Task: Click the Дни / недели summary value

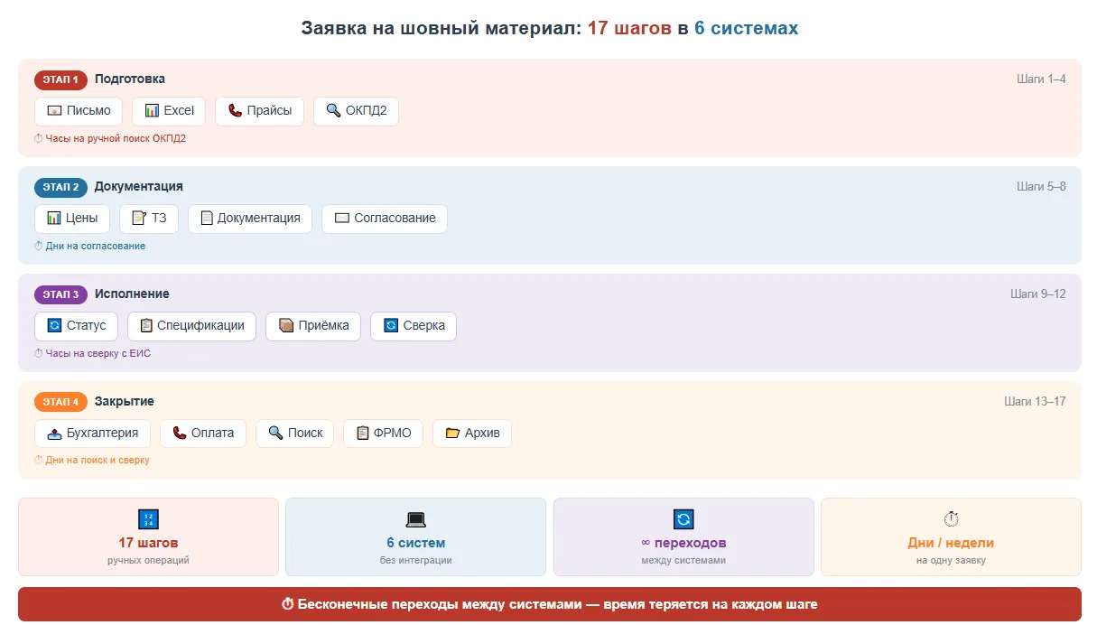Action: [951, 544]
